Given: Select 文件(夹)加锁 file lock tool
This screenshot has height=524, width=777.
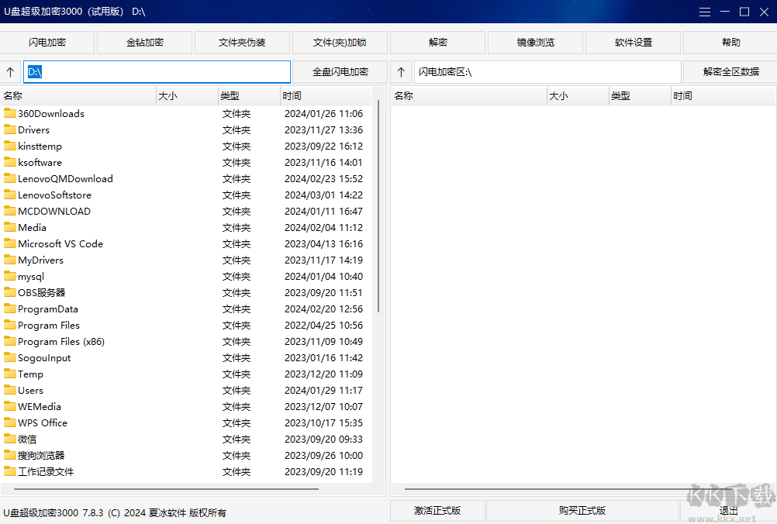Looking at the screenshot, I should coord(340,42).
